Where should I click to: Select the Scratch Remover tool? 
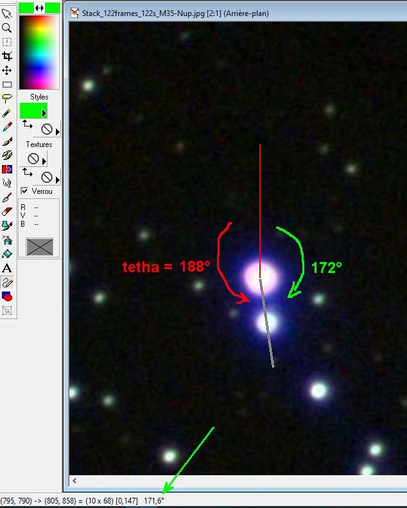(7, 197)
